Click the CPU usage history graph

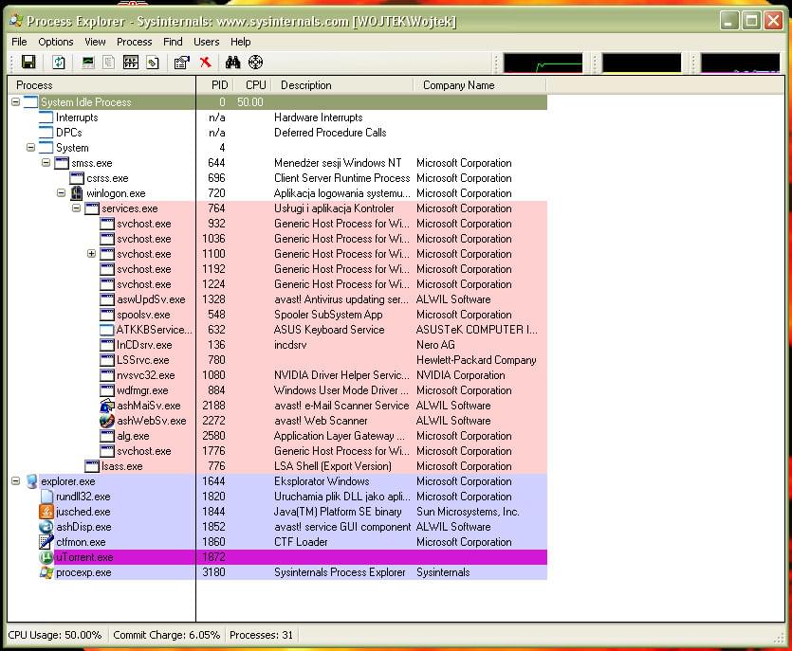click(x=543, y=63)
